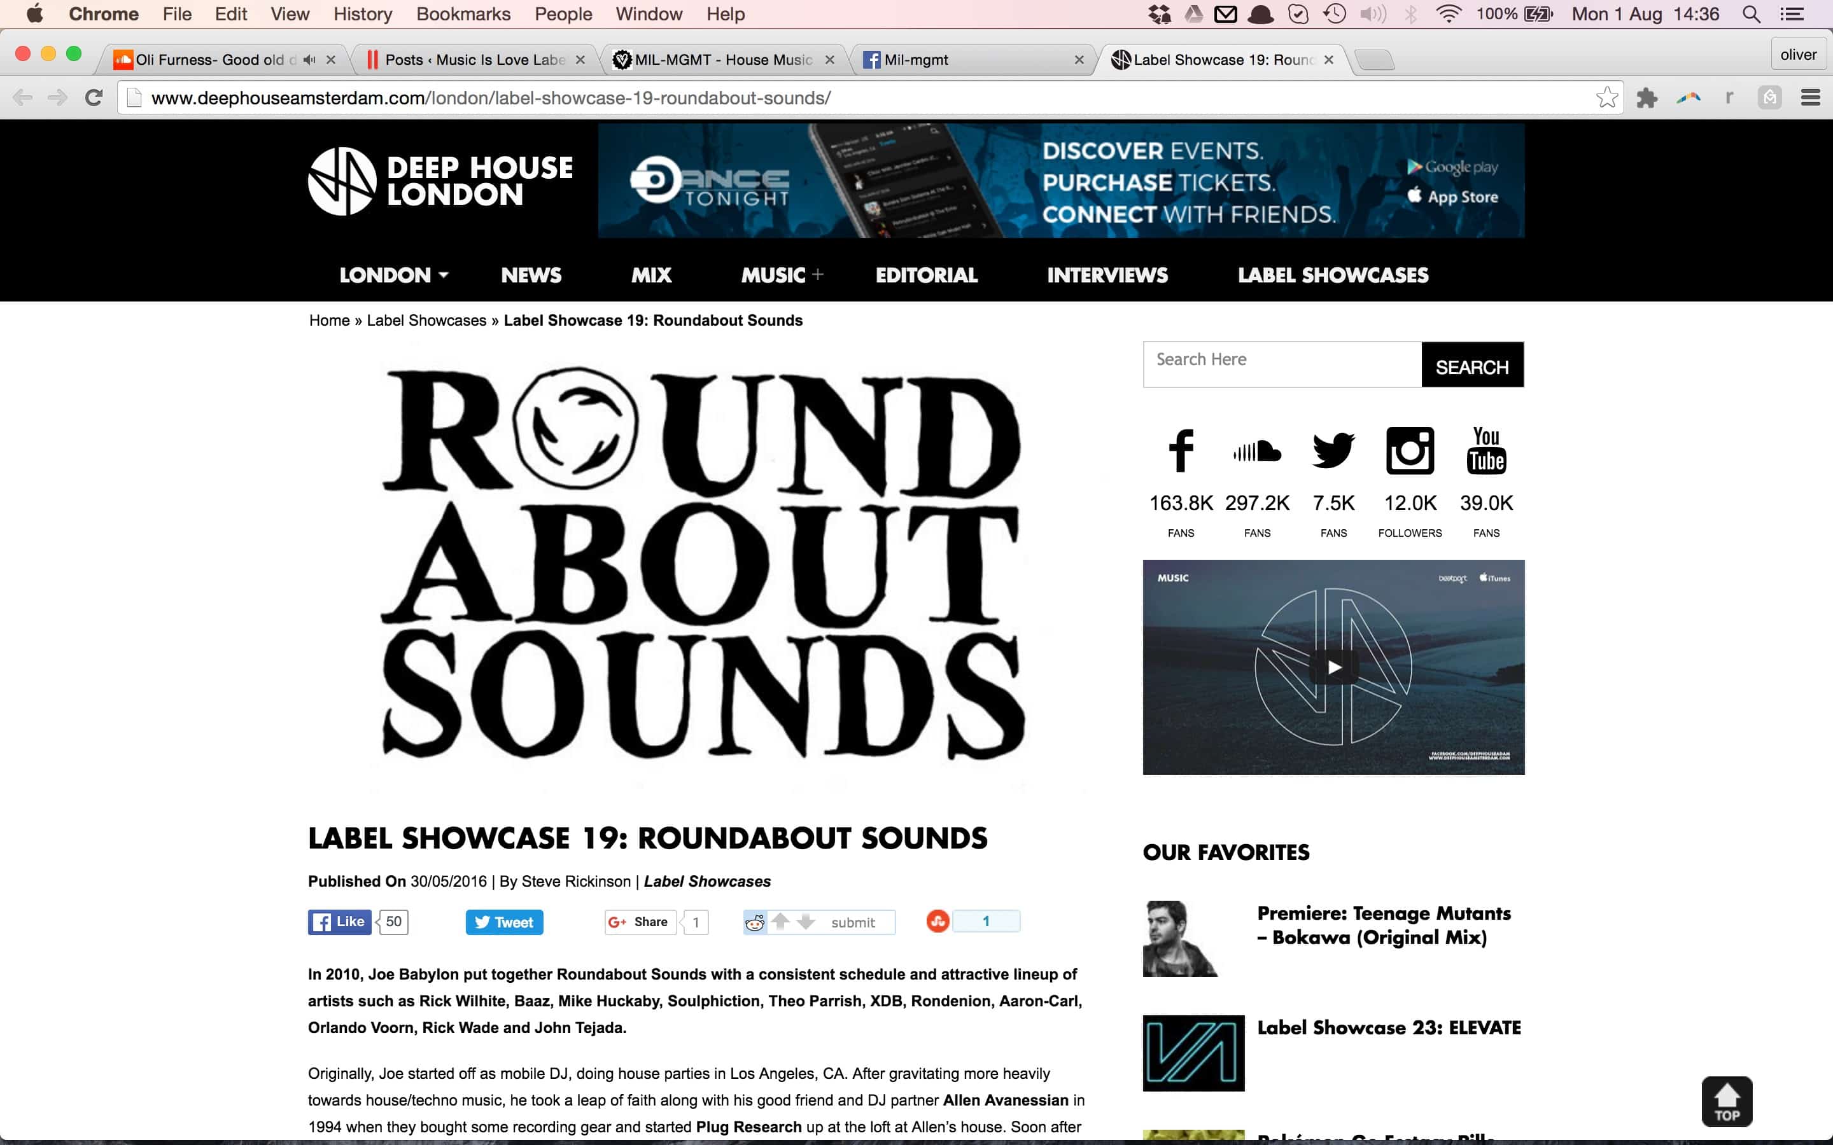Click the Dance Tonight banner ad
The image size is (1833, 1145).
tap(1061, 181)
